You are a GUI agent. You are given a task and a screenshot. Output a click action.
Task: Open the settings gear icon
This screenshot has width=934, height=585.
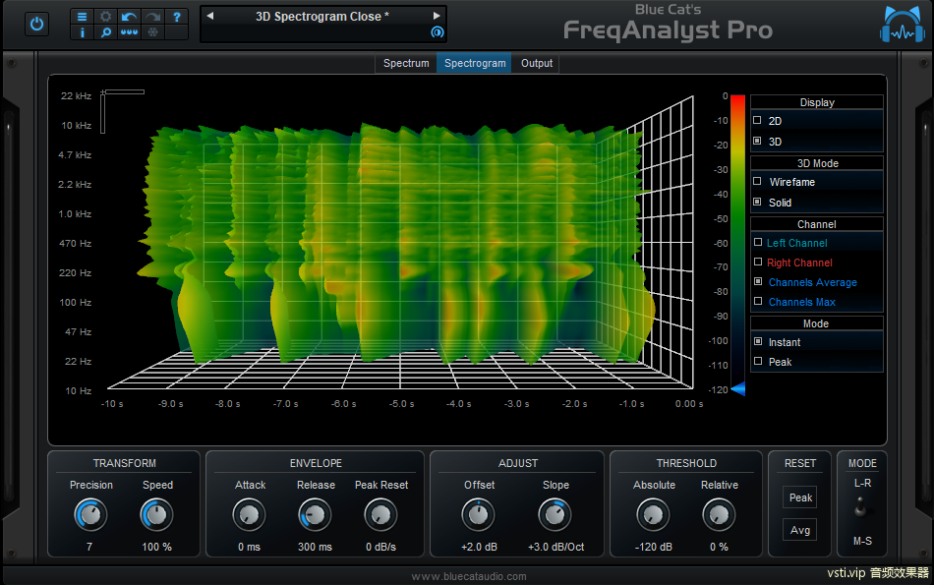click(105, 17)
